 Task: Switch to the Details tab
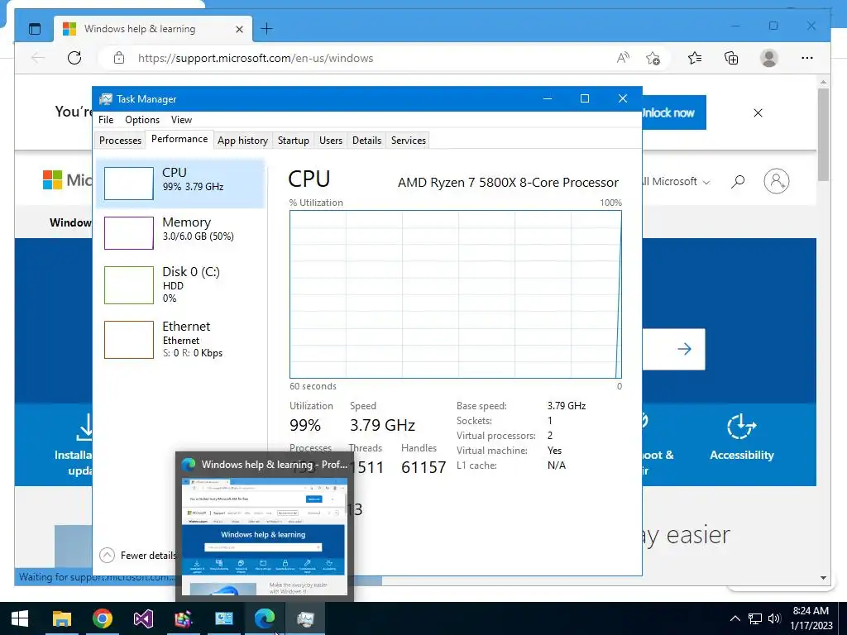pos(366,141)
